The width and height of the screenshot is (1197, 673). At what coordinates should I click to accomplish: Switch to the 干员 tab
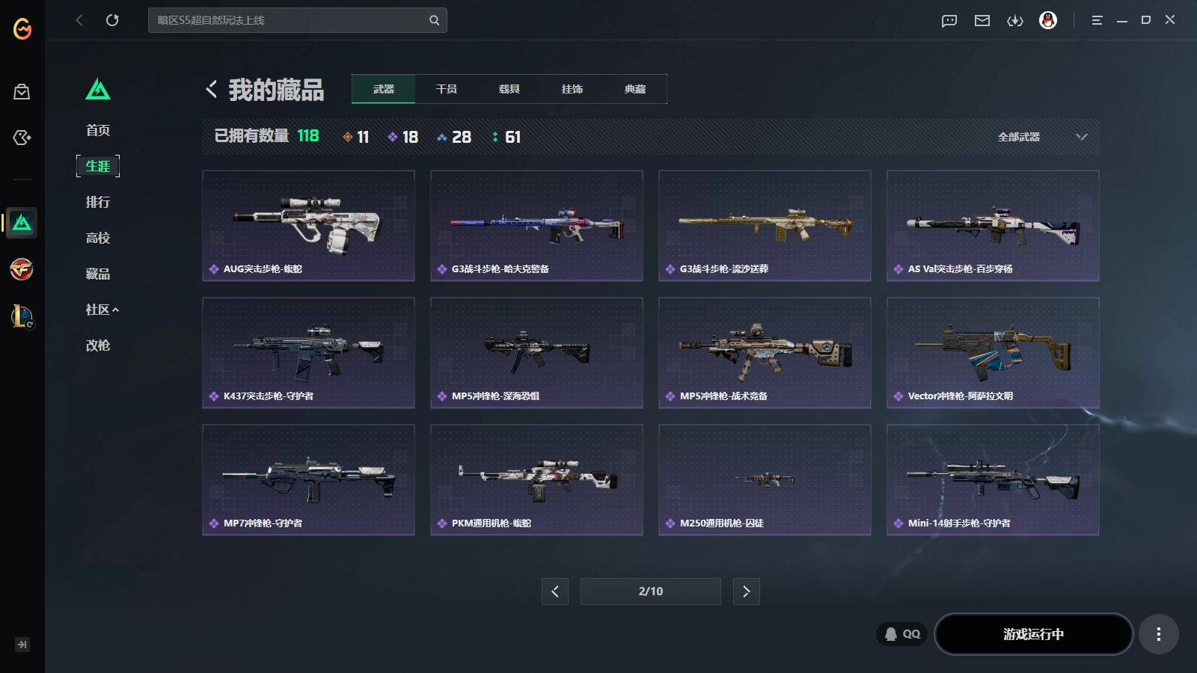(x=447, y=89)
